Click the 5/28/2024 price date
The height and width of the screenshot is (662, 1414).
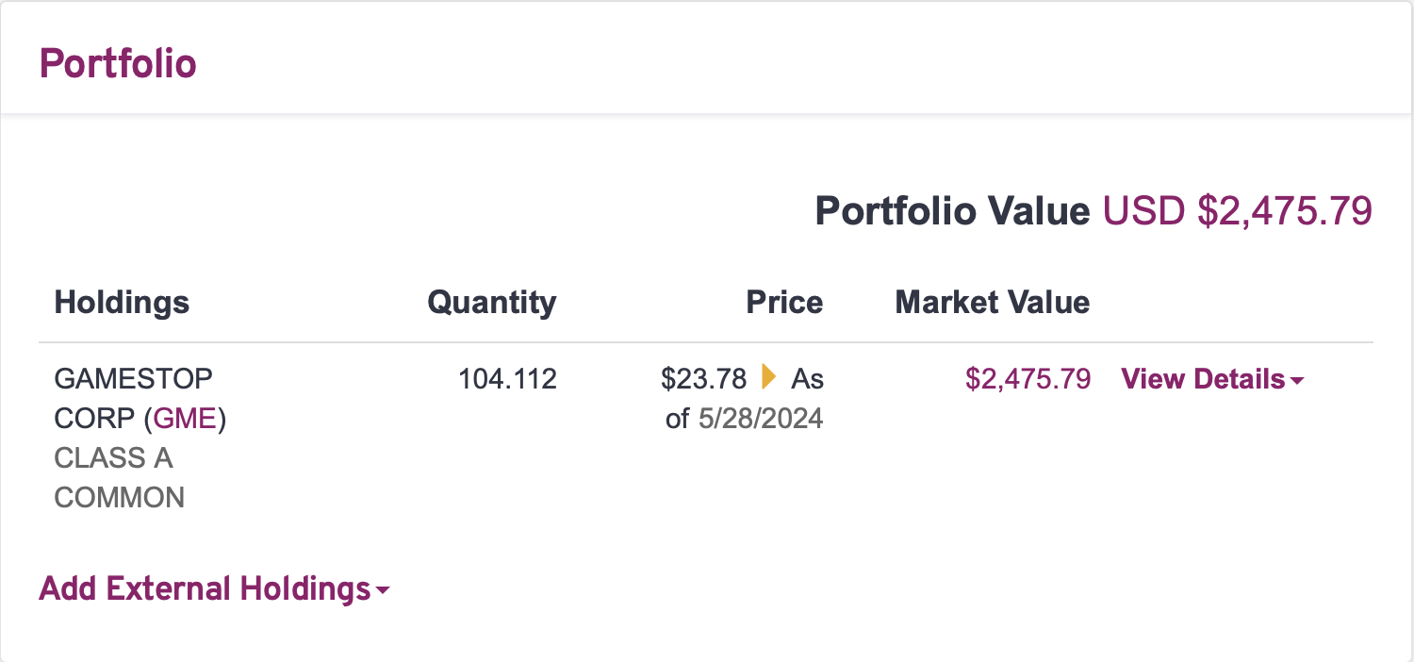[x=759, y=419]
